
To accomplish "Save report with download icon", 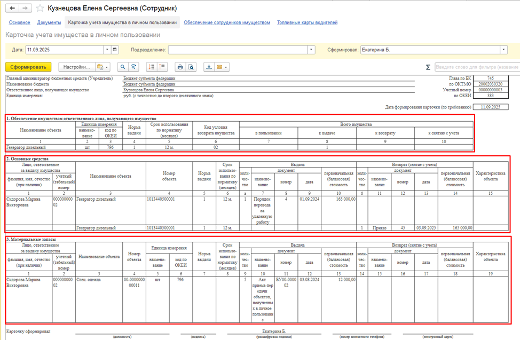I will pos(209,67).
